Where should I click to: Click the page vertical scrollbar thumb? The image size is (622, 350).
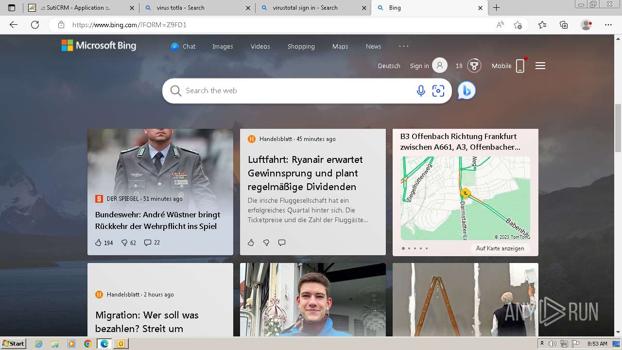(x=618, y=128)
